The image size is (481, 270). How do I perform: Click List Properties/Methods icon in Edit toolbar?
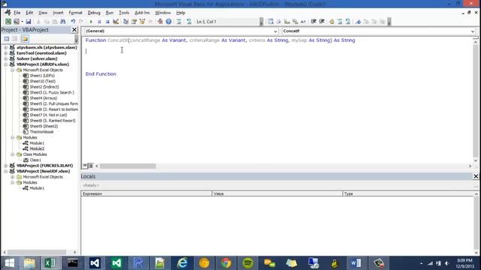[271, 22]
